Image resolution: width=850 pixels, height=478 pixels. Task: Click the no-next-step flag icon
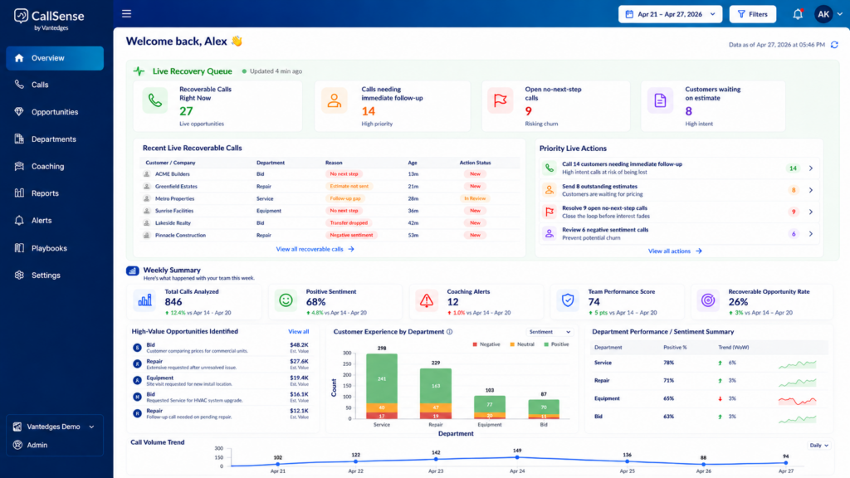500,100
